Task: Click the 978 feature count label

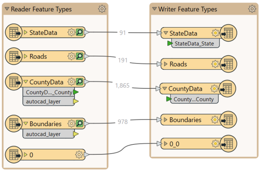Action: (123, 122)
